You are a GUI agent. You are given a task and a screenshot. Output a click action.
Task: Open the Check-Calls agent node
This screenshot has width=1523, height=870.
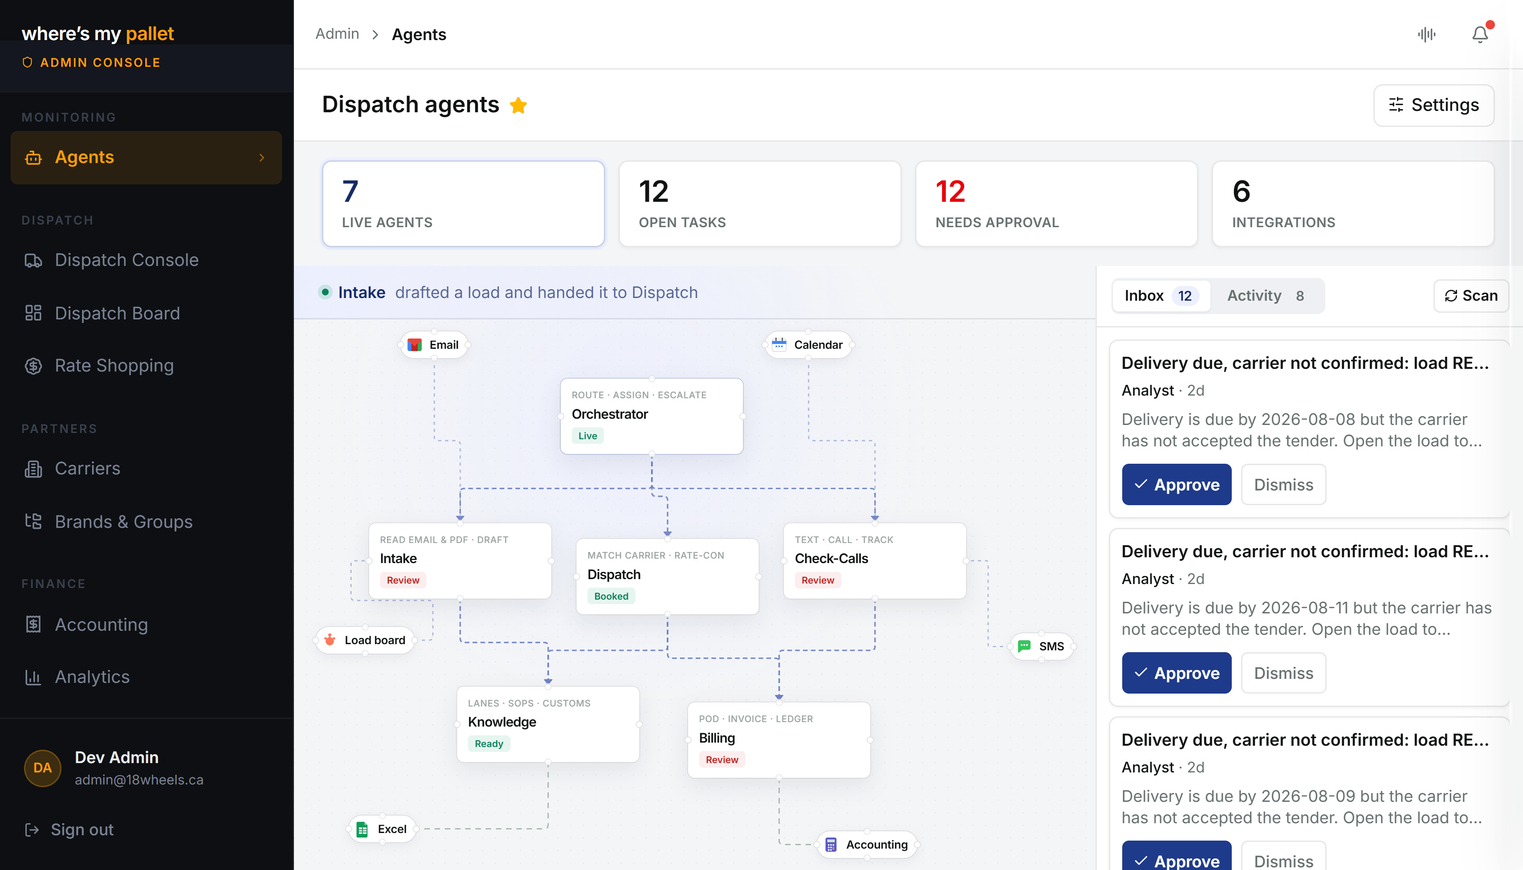[x=874, y=561]
